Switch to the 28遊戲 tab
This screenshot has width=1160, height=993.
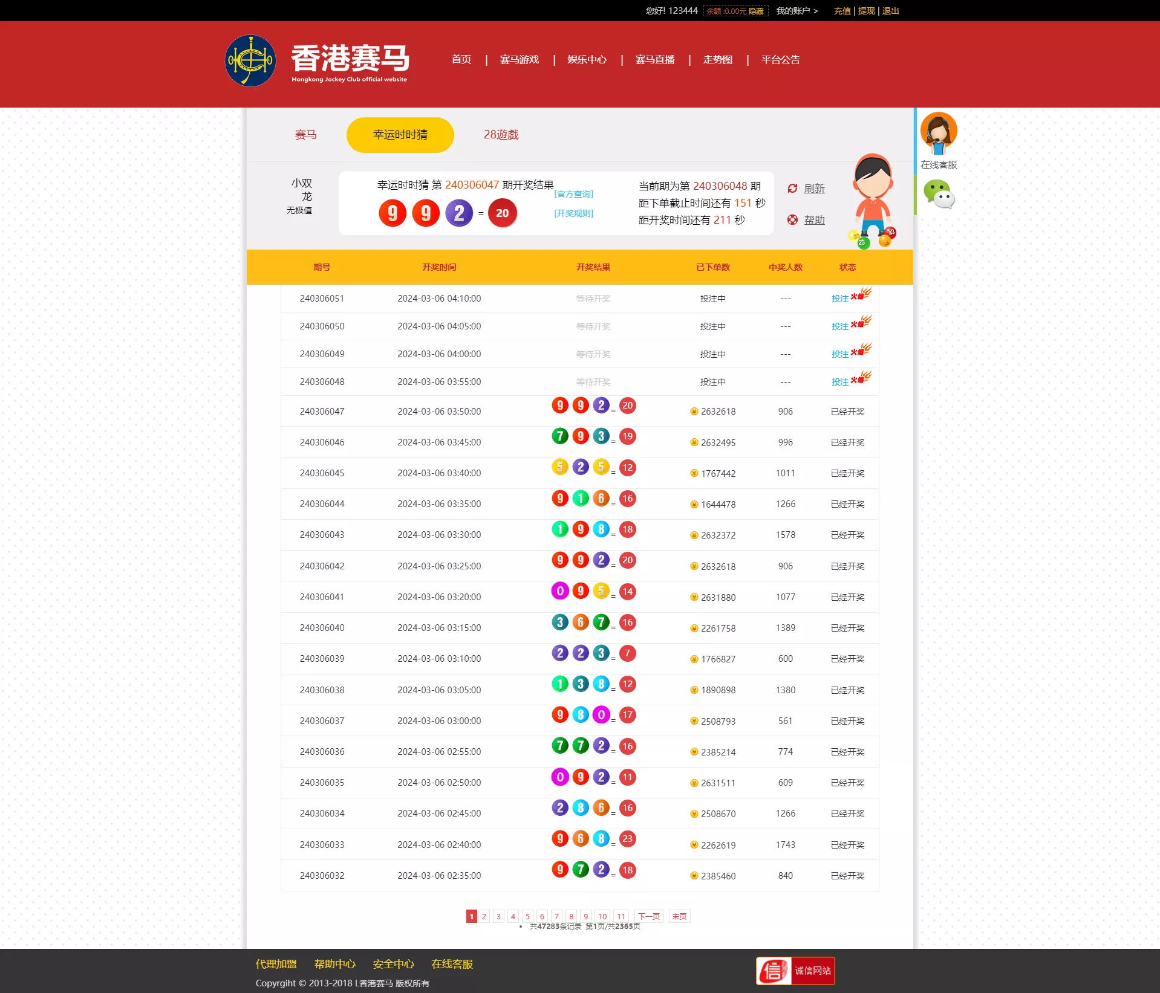tap(501, 135)
